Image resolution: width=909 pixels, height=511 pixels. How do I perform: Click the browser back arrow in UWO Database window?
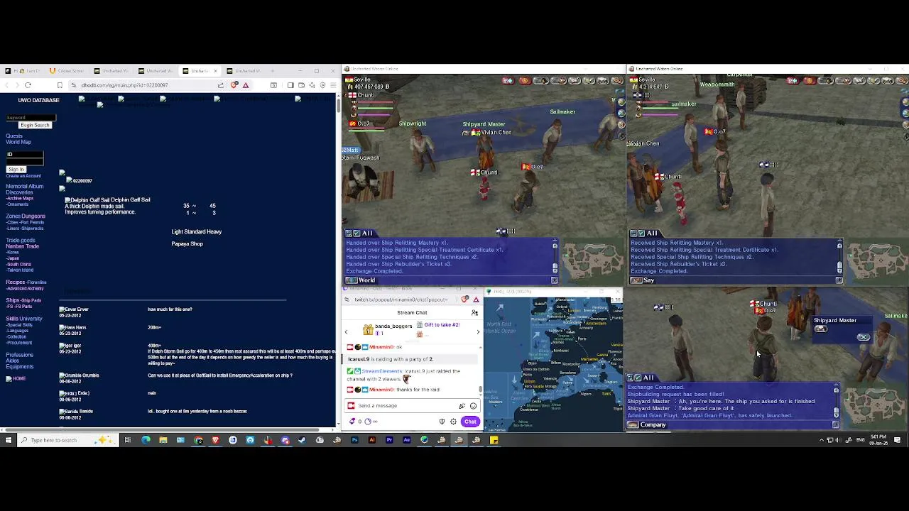coord(7,85)
